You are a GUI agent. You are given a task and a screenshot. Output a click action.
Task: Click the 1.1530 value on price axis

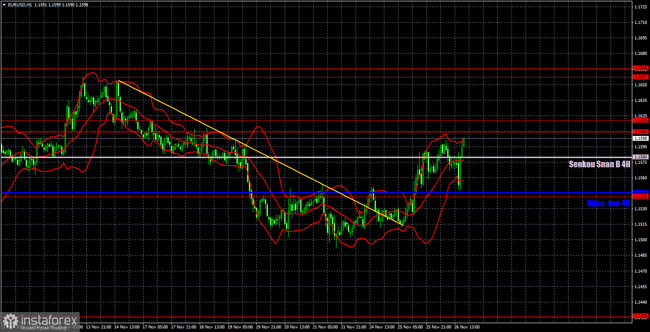click(x=641, y=209)
